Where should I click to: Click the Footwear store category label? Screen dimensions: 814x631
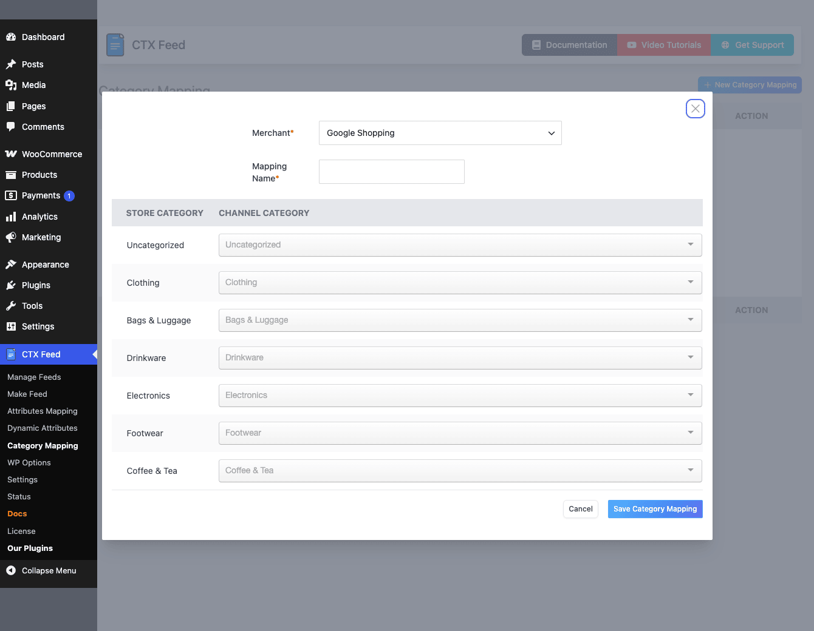coord(145,433)
